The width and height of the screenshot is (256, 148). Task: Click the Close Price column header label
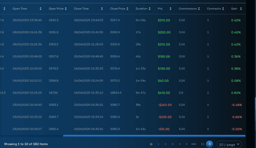pos(118,9)
